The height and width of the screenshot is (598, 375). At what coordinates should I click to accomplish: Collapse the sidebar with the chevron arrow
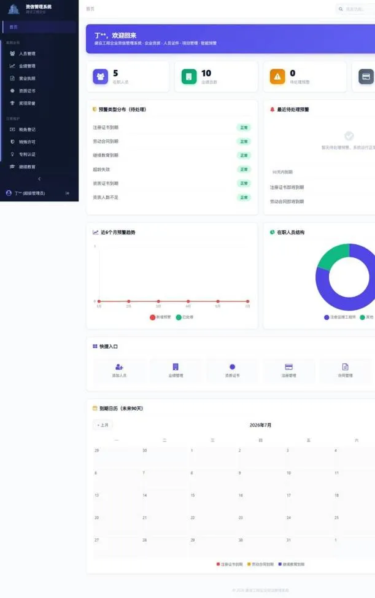point(39,179)
